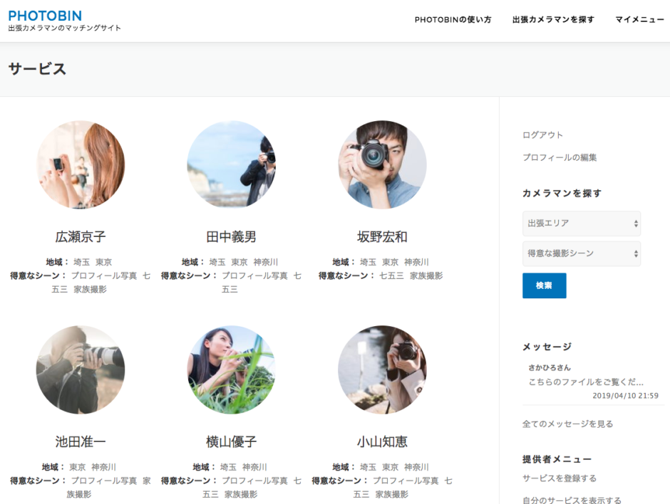Open プロフィールの編集 link
Image resolution: width=670 pixels, height=504 pixels.
pos(560,158)
